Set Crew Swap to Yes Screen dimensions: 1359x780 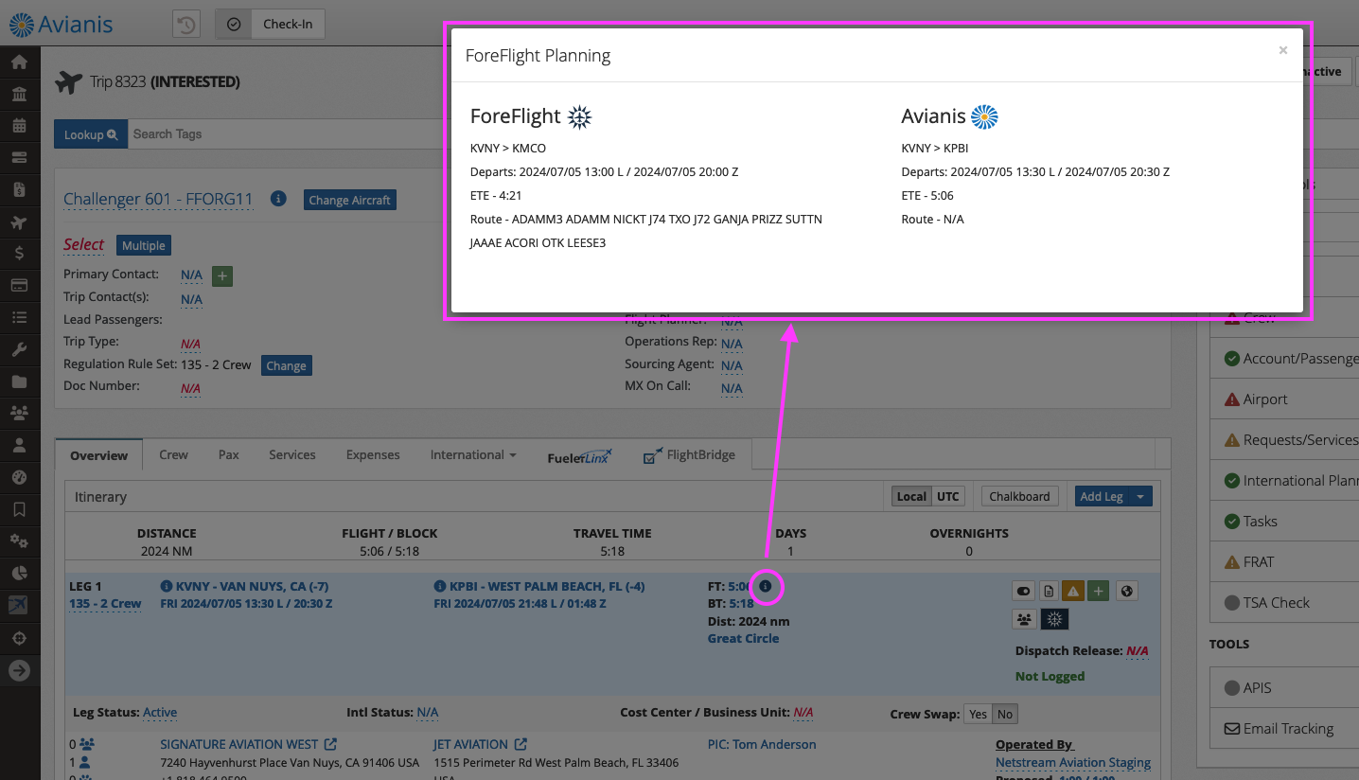click(978, 715)
